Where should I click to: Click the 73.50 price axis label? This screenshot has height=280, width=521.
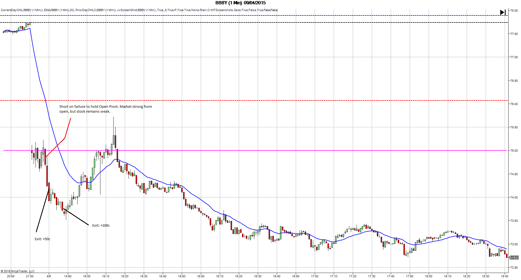[x=514, y=221]
